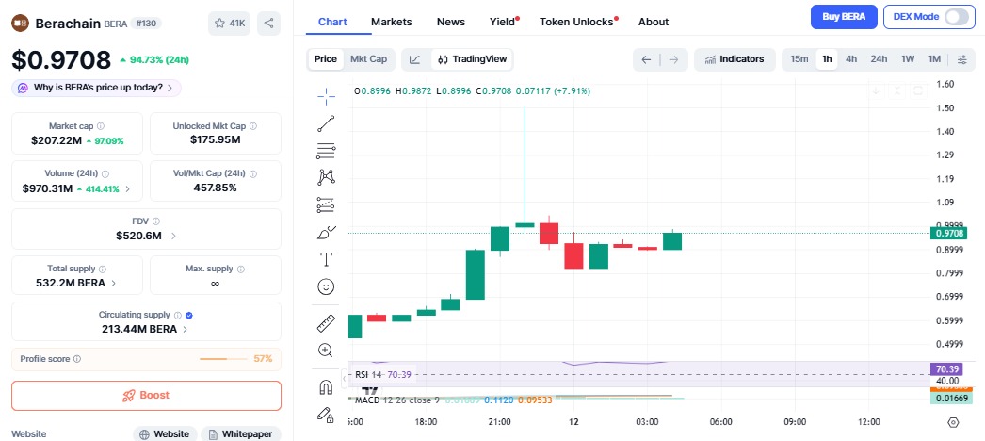985x441 pixels.
Task: Add BERA to watchlist star 41K
Action: (x=229, y=24)
